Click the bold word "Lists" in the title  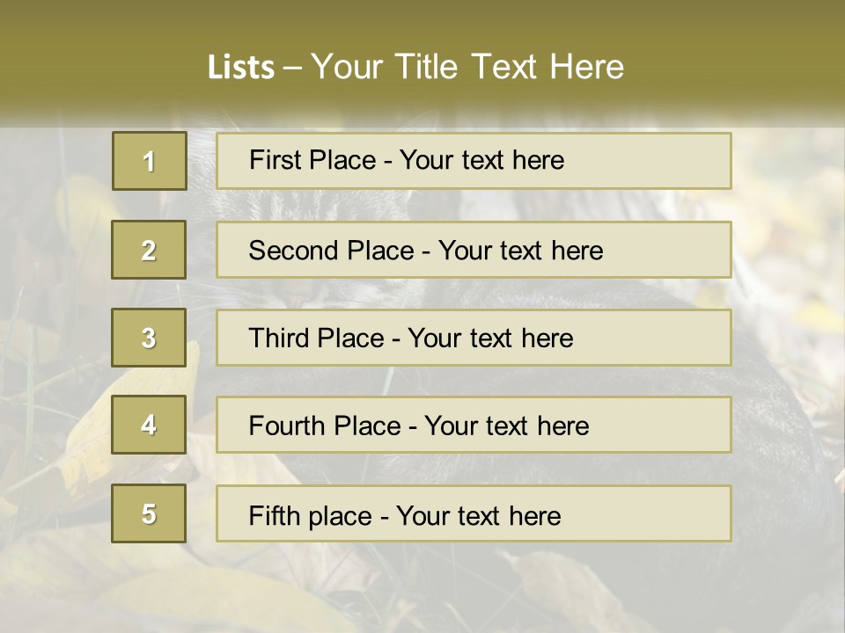point(240,68)
